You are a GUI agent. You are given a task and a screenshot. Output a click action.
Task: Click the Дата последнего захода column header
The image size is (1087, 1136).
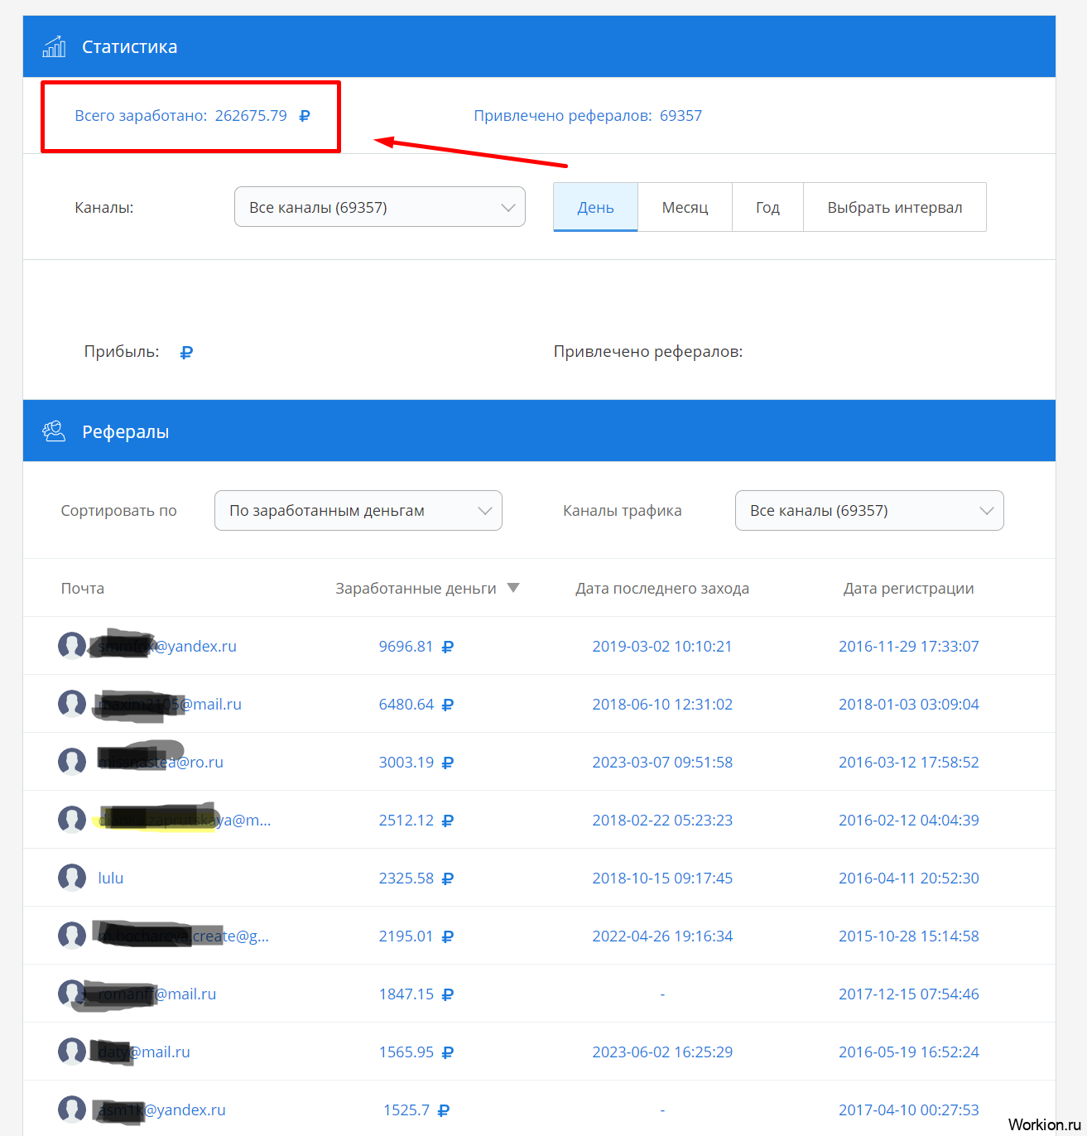(x=661, y=589)
